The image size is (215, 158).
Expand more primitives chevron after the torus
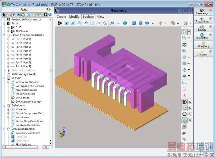pyautogui.click(x=153, y=23)
